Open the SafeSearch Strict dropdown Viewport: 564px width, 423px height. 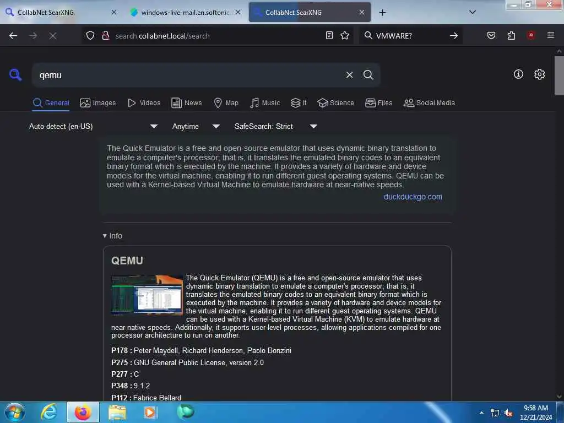275,126
